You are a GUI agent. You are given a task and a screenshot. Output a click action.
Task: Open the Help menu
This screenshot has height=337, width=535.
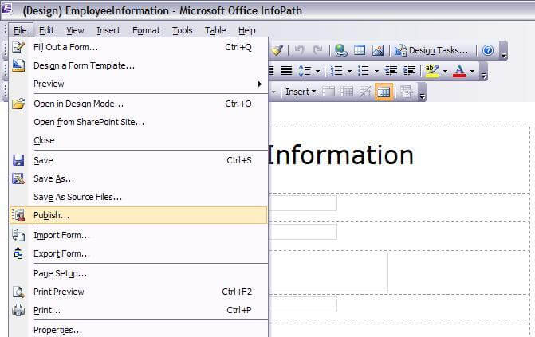(x=246, y=30)
